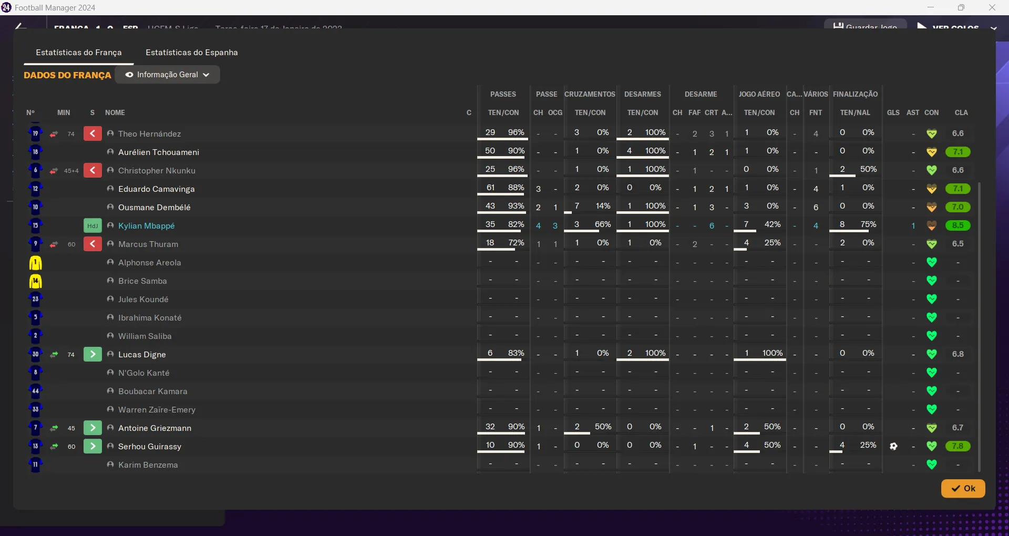Click the swap arrows icon in Lucas Digne row
This screenshot has width=1009, height=536.
click(x=54, y=355)
